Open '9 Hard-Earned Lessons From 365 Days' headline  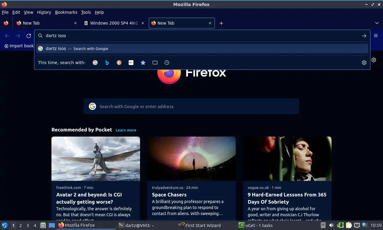pyautogui.click(x=287, y=198)
